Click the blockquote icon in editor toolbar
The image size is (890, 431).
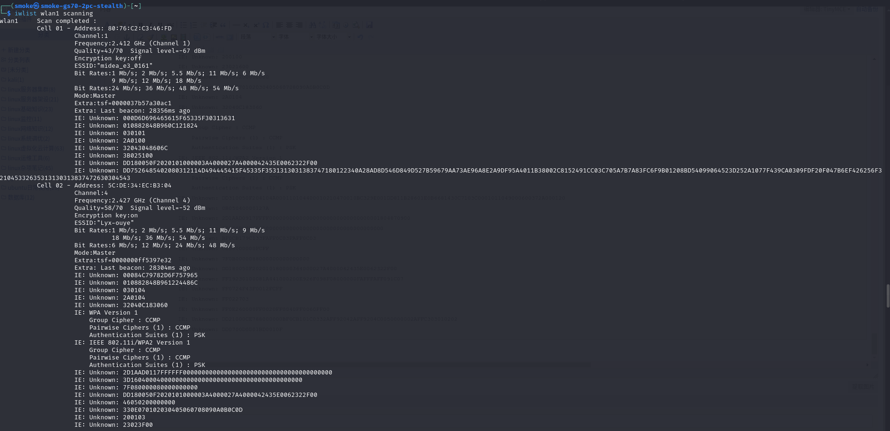[222, 25]
